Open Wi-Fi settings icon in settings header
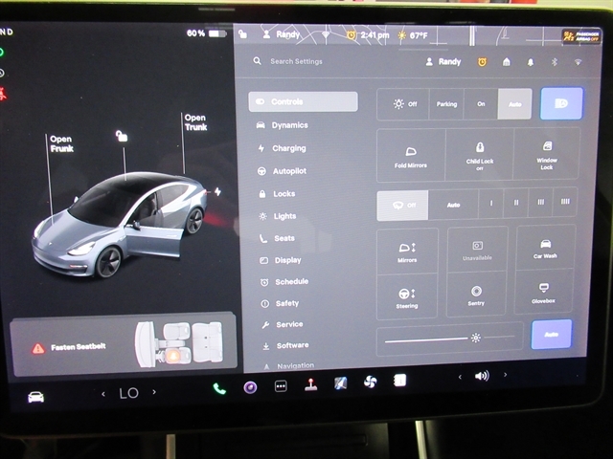The height and width of the screenshot is (459, 613). click(578, 62)
